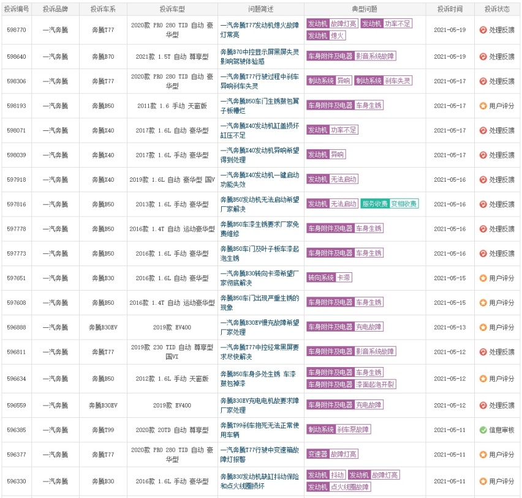Click 制动系统 刹车失灵 tag

(383, 81)
